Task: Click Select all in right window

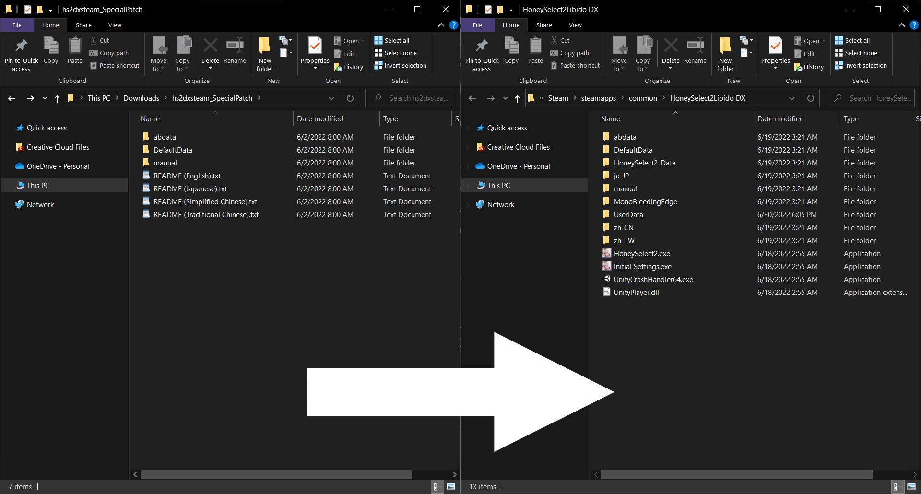Action: 852,41
